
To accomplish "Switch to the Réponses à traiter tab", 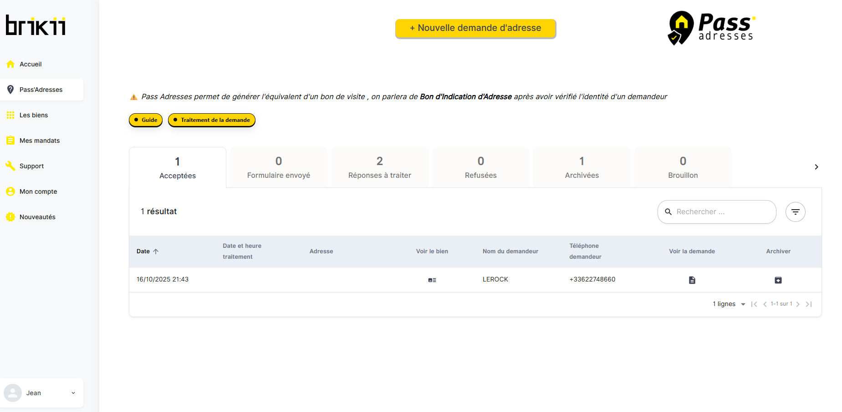I will click(x=379, y=167).
